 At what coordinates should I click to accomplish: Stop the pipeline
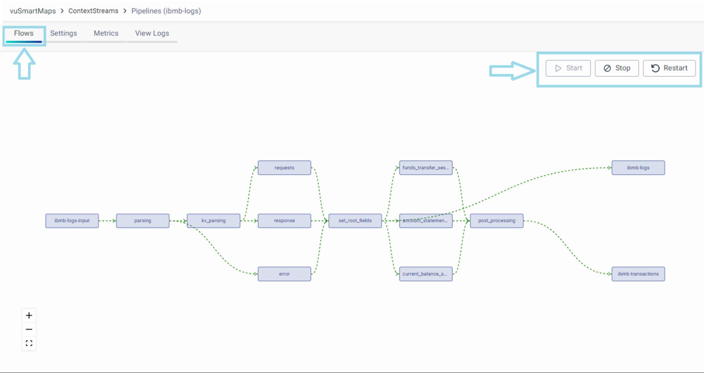[616, 68]
